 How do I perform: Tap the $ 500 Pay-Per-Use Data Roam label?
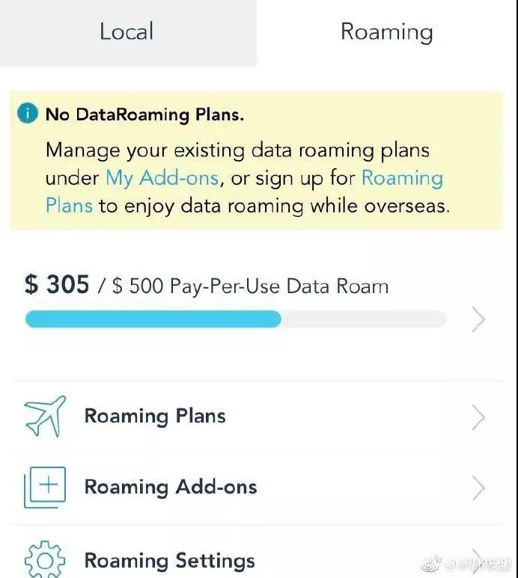click(x=250, y=286)
